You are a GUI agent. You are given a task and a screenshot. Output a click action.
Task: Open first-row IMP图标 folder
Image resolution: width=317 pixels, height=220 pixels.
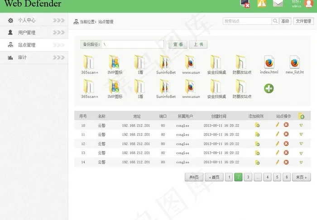pyautogui.click(x=115, y=64)
